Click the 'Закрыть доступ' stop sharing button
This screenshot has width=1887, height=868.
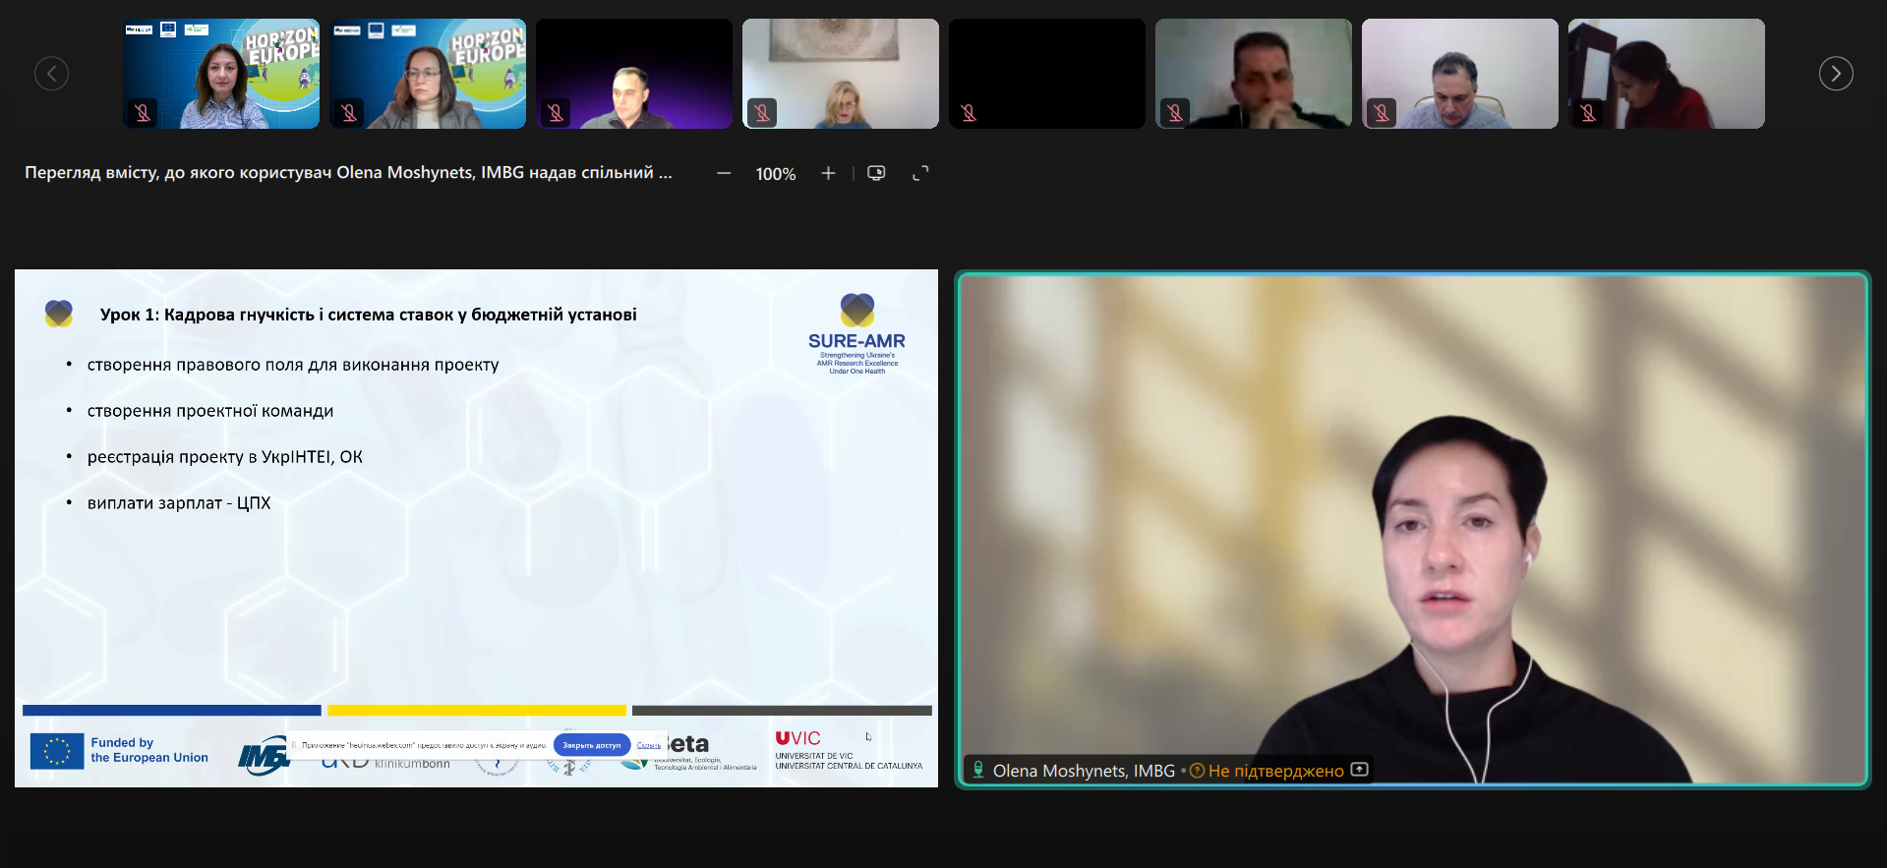[591, 745]
